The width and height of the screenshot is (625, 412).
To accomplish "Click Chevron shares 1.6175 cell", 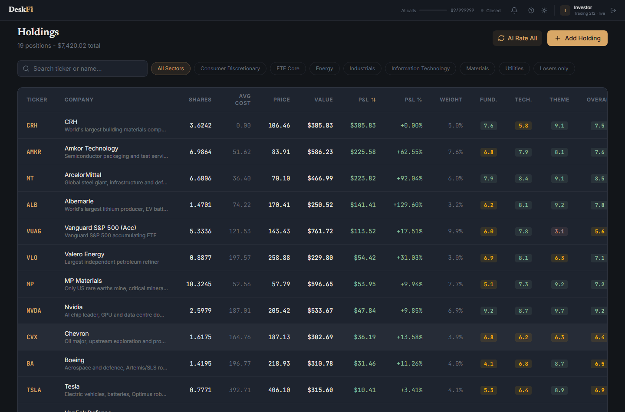I will click(201, 337).
